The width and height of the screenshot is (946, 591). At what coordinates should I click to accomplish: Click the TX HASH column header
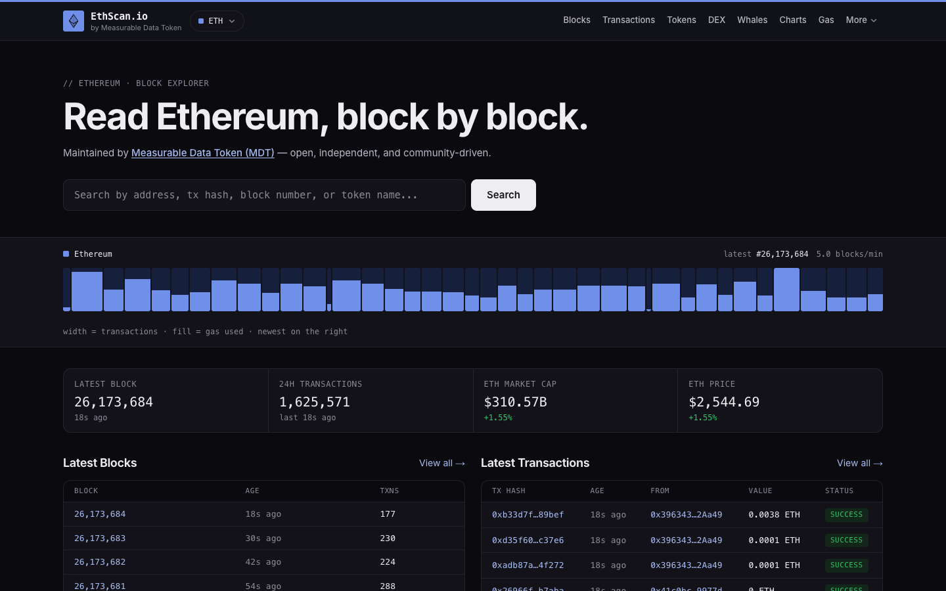pos(508,491)
